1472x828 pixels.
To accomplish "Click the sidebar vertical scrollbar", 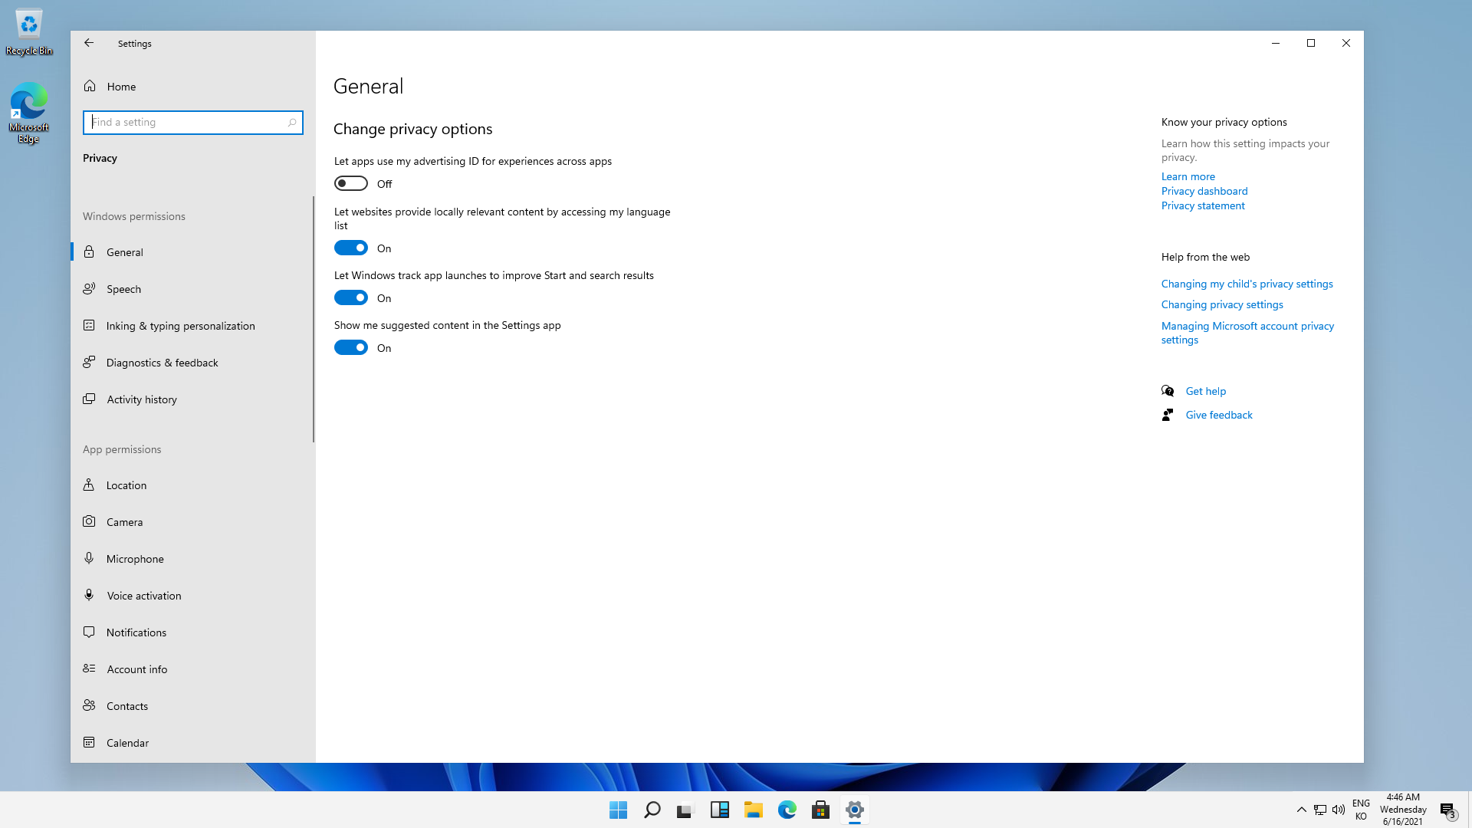I will click(x=314, y=319).
